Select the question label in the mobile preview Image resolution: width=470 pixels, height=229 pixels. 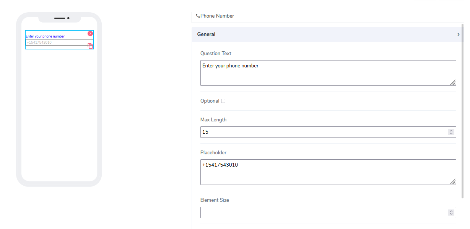point(45,36)
